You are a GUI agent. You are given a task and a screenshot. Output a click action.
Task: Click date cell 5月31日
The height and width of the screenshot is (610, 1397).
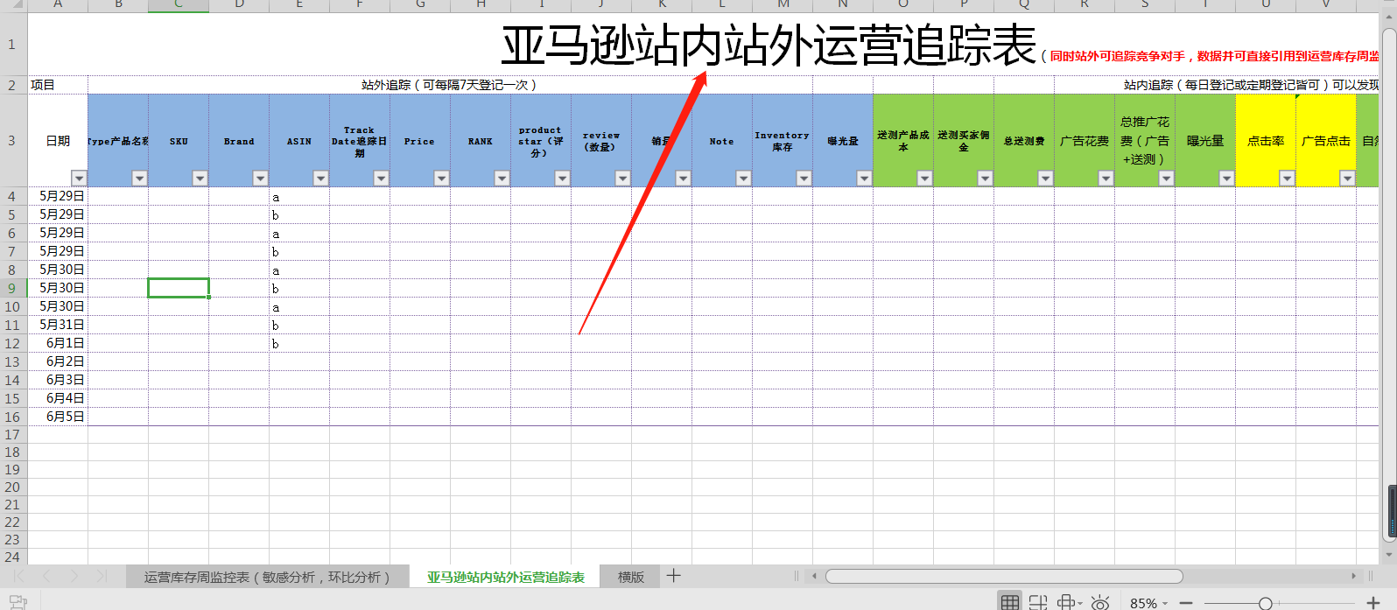[58, 325]
